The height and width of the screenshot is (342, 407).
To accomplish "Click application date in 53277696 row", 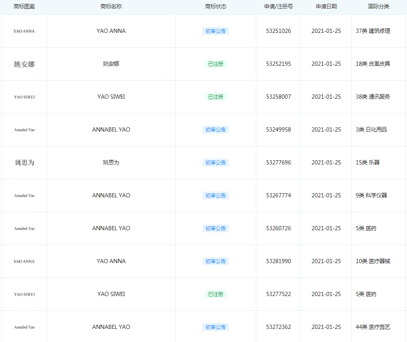I will [x=326, y=162].
